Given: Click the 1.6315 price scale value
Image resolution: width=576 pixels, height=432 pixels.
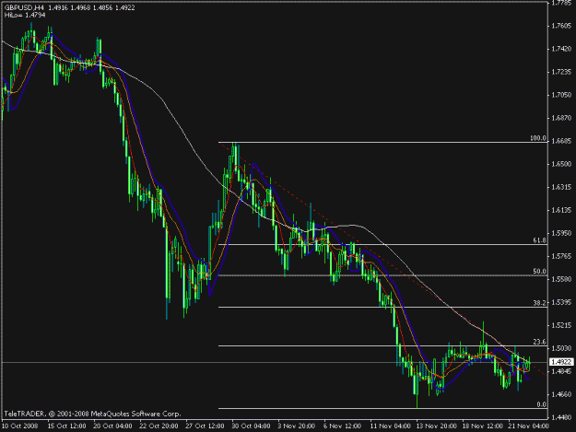Looking at the screenshot, I should (561, 187).
